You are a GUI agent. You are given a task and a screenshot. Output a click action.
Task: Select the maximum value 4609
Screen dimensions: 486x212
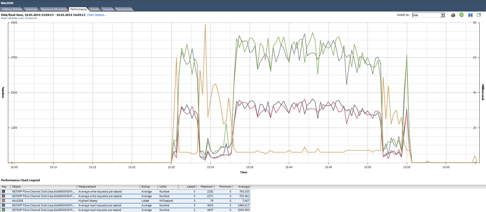(210, 205)
